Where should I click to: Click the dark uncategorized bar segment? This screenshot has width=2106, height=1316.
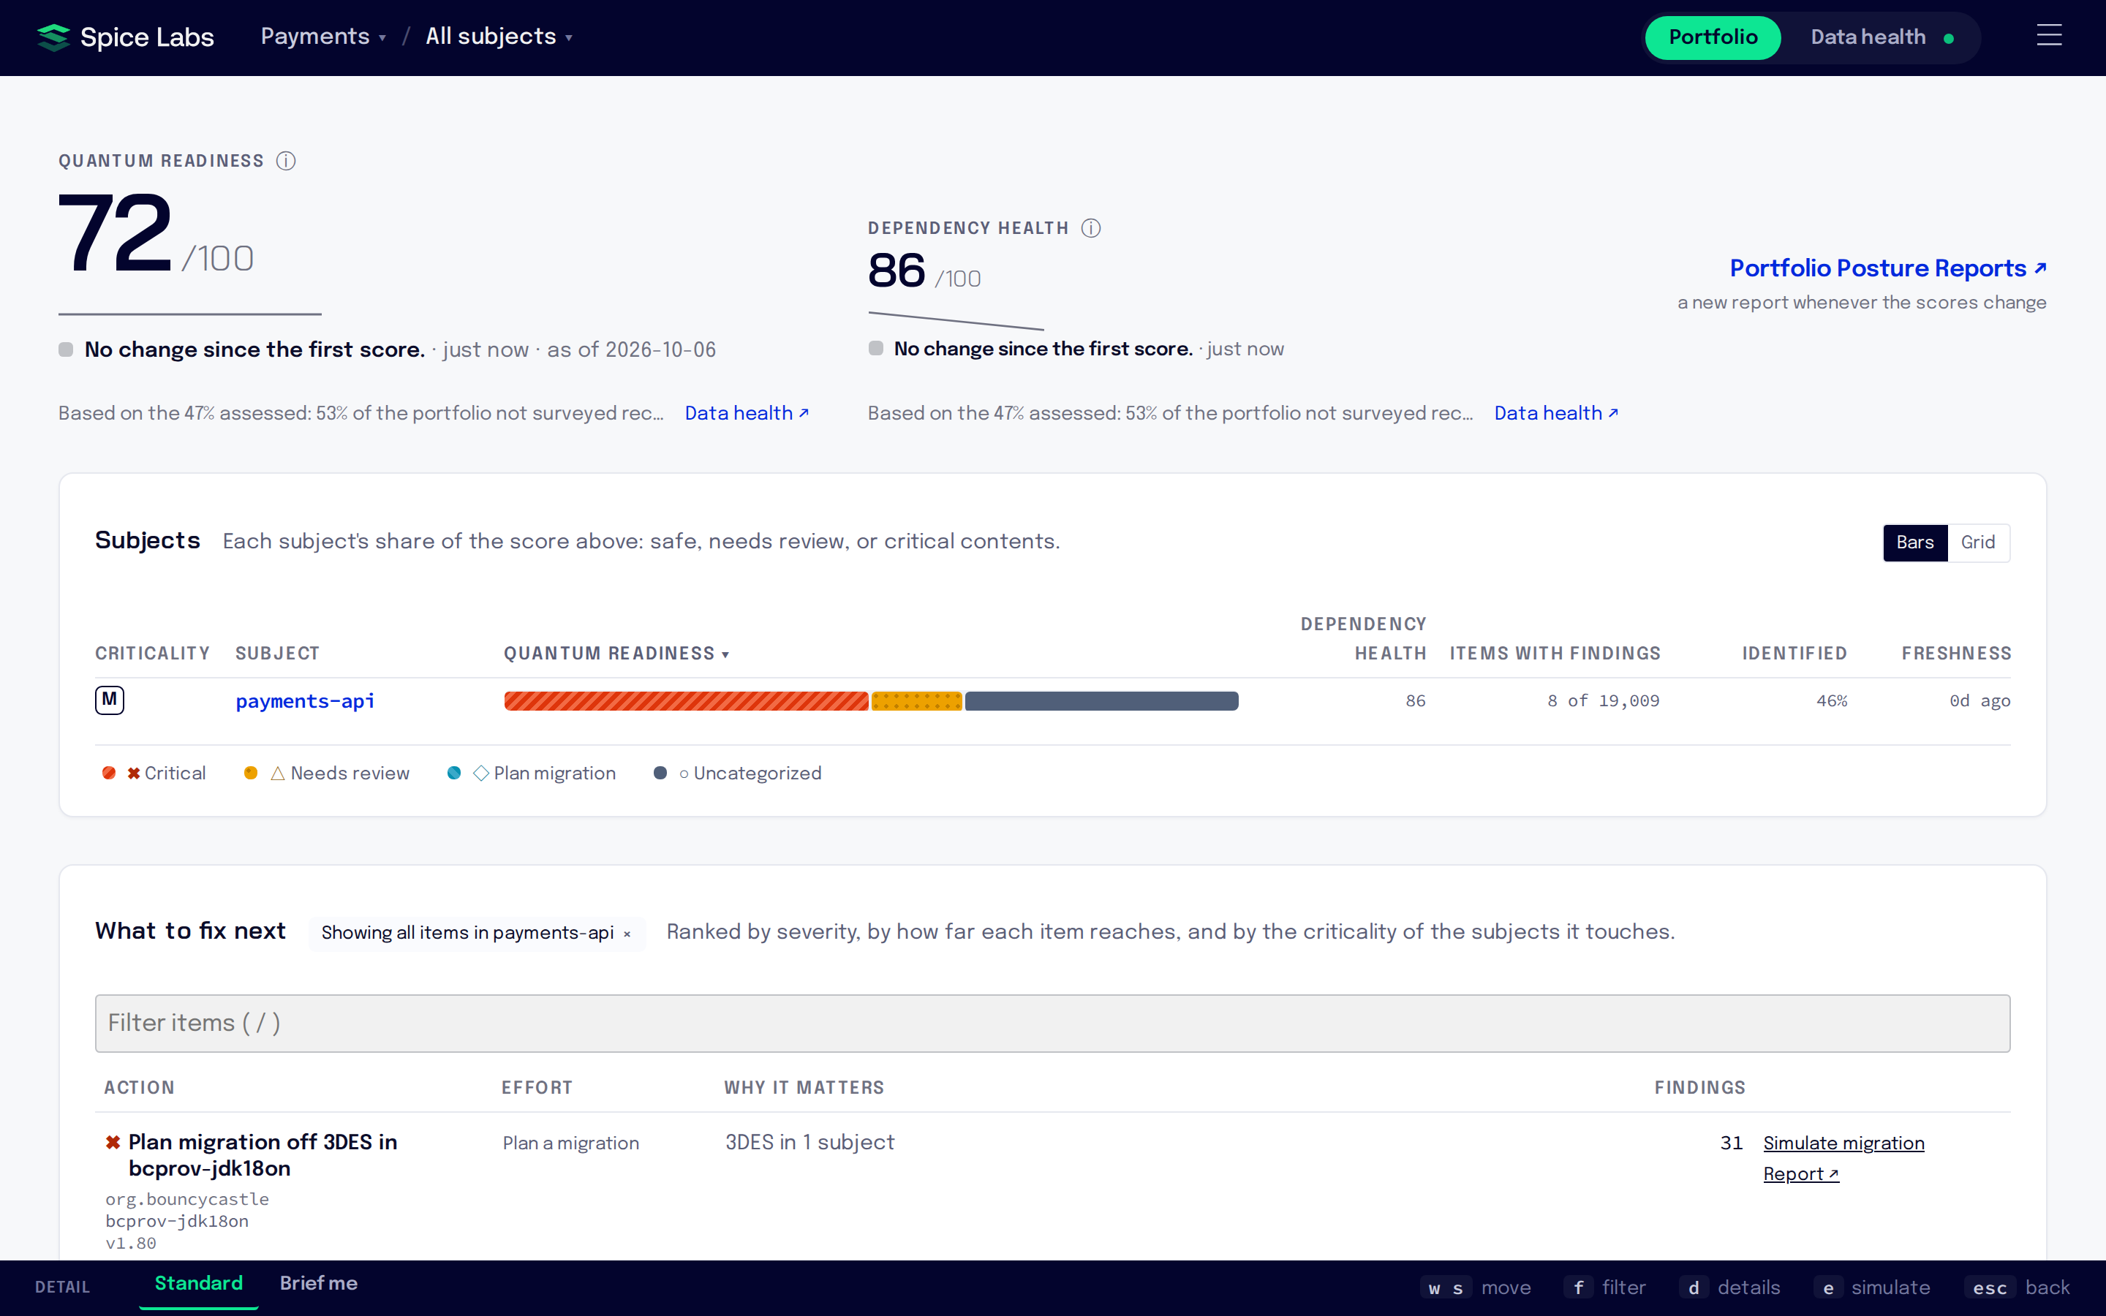click(1101, 700)
